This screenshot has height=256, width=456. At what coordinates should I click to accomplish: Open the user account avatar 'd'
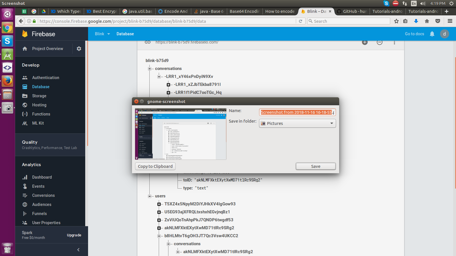[x=444, y=34]
